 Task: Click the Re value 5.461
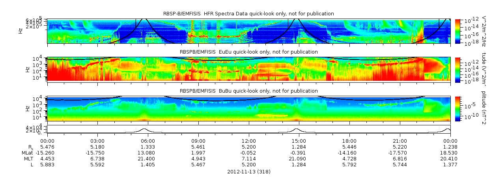coord(198,147)
